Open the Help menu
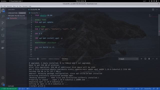This screenshot has height=90, width=160. click(x=30, y=6)
